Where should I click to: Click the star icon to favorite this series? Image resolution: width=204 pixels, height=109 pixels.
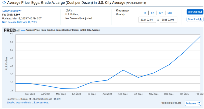tap(4, 3)
